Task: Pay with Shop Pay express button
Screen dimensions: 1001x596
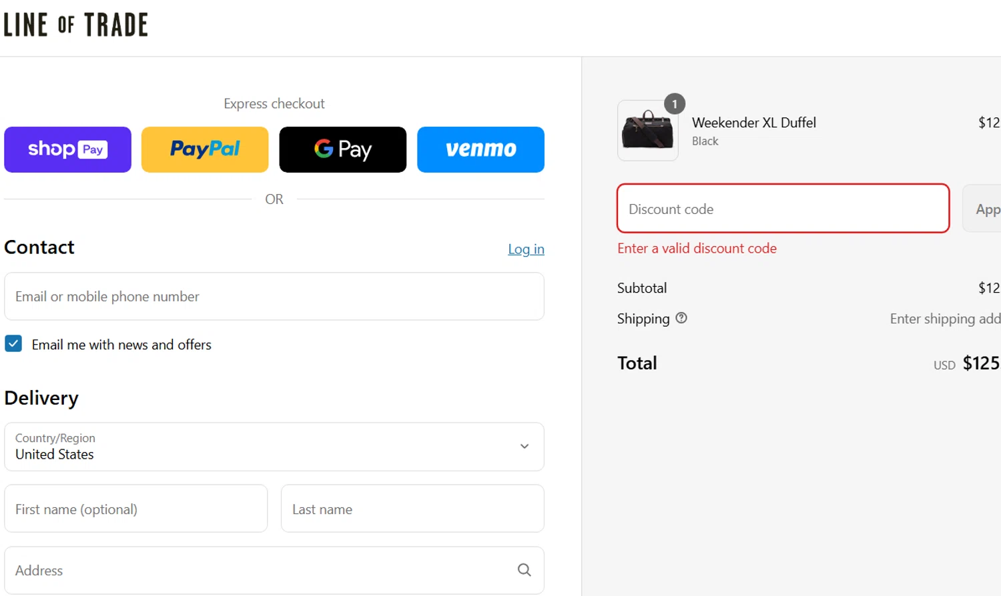Action: coord(67,149)
